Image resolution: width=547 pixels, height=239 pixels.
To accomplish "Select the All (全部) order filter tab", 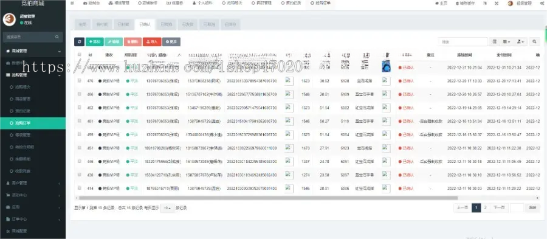I will 82,24.
